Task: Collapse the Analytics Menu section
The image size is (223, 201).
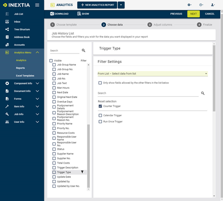Action: [37, 52]
